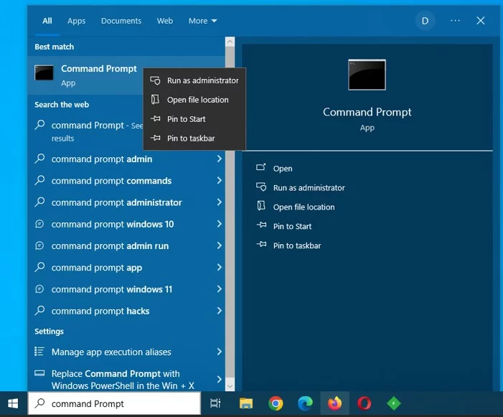Viewport: 503px width, 417px height.
Task: Click the Pin to Start icon in the context menu
Action: tap(156, 118)
